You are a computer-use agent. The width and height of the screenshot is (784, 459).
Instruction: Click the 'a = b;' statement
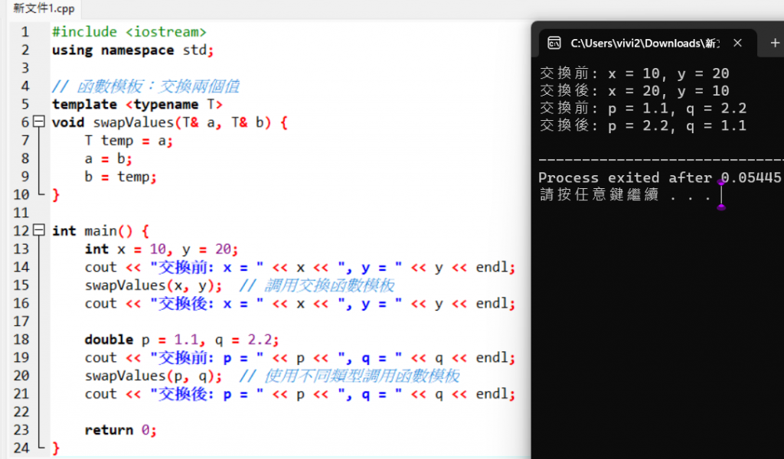[108, 159]
